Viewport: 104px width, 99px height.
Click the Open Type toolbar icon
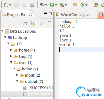click(96, 5)
